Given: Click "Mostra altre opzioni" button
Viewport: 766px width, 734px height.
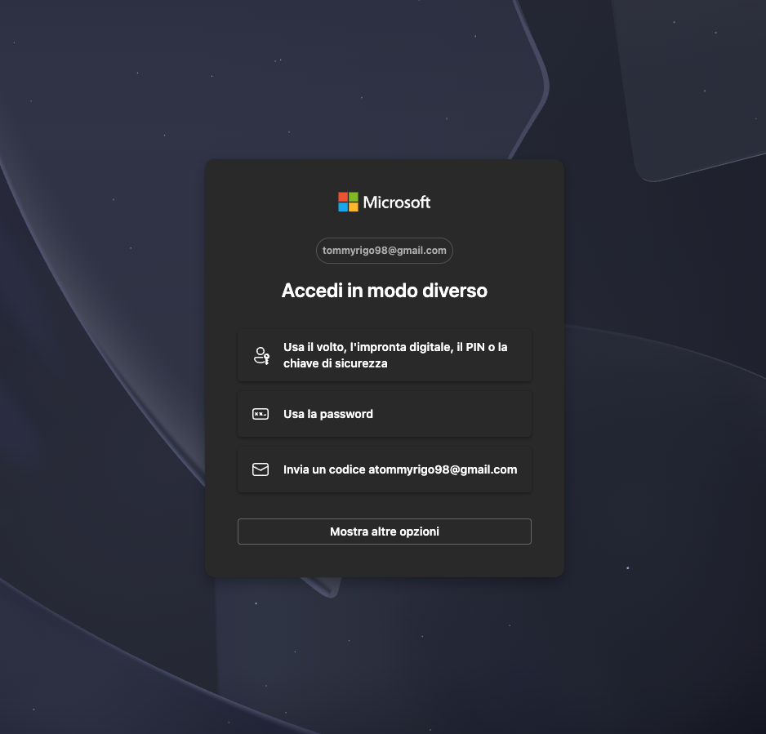Looking at the screenshot, I should [385, 532].
